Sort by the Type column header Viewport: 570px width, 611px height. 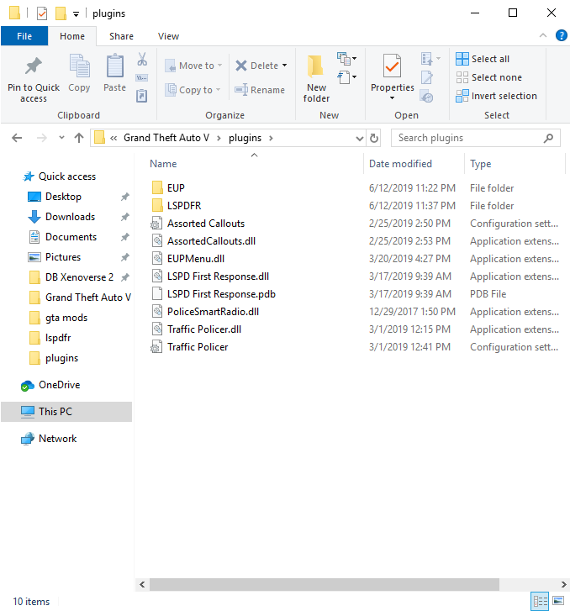pos(480,164)
